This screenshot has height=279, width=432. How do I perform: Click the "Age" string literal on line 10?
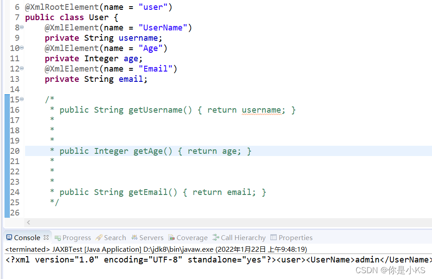[150, 48]
